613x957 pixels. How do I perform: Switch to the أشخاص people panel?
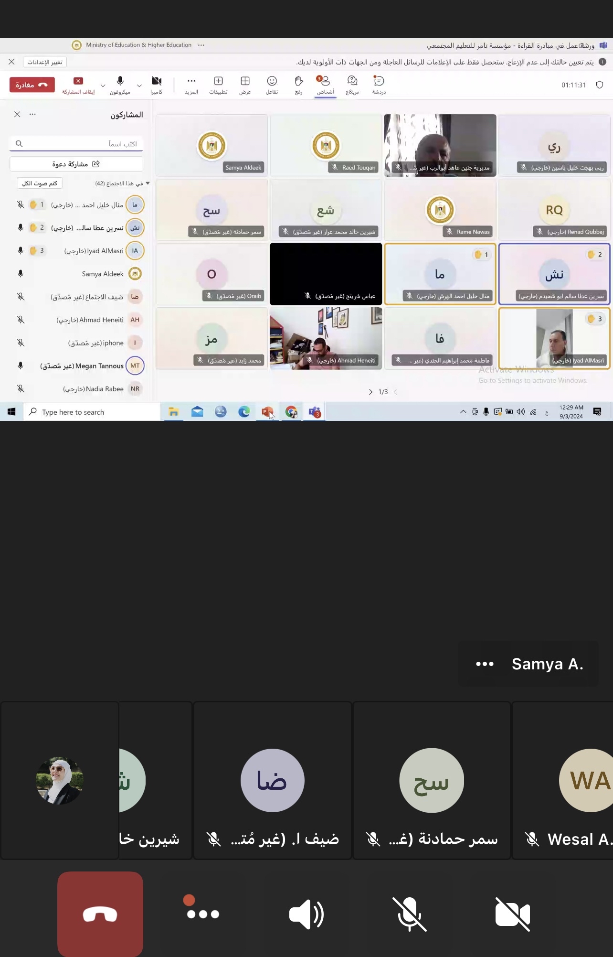[325, 85]
